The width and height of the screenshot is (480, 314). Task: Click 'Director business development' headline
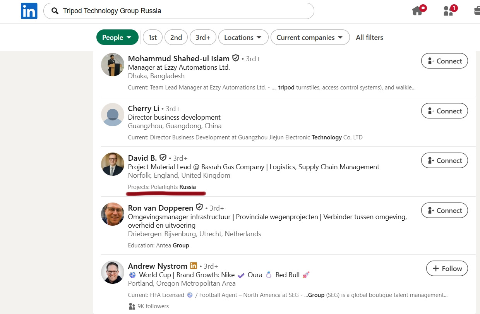pyautogui.click(x=174, y=117)
